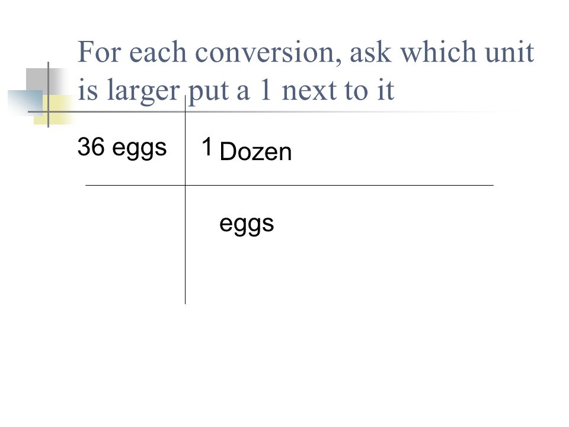This screenshot has width=569, height=427.
Task: Select the word "For" starting the title
Action: (x=99, y=52)
